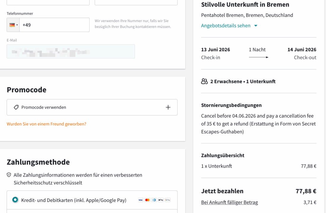
Task: Click the Telefonnummer input field
Action: tap(54, 25)
